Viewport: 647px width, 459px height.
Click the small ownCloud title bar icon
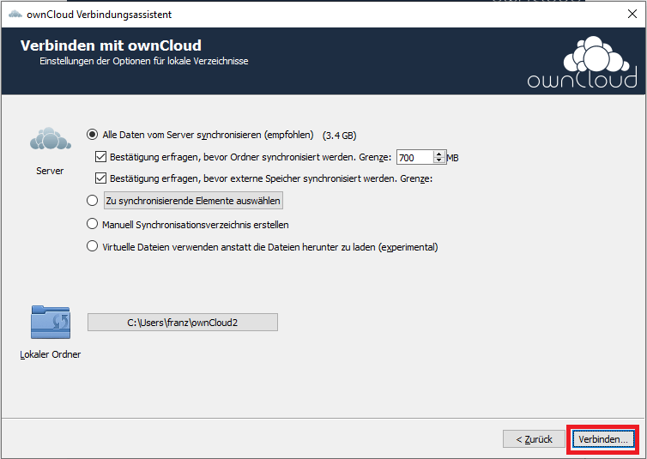pyautogui.click(x=15, y=15)
